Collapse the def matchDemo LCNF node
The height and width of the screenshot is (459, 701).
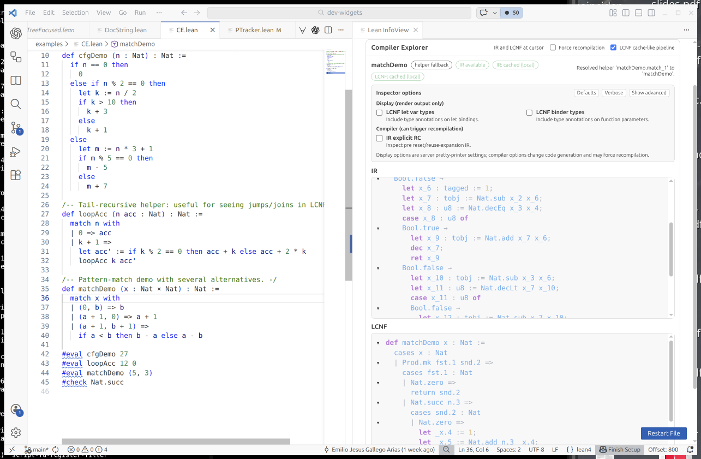pyautogui.click(x=379, y=343)
